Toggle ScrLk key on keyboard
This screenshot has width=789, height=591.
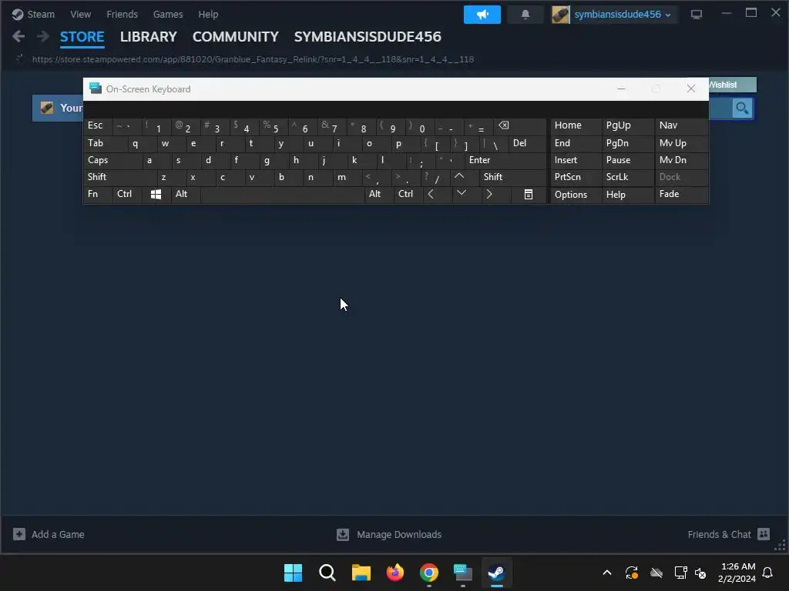(x=627, y=177)
